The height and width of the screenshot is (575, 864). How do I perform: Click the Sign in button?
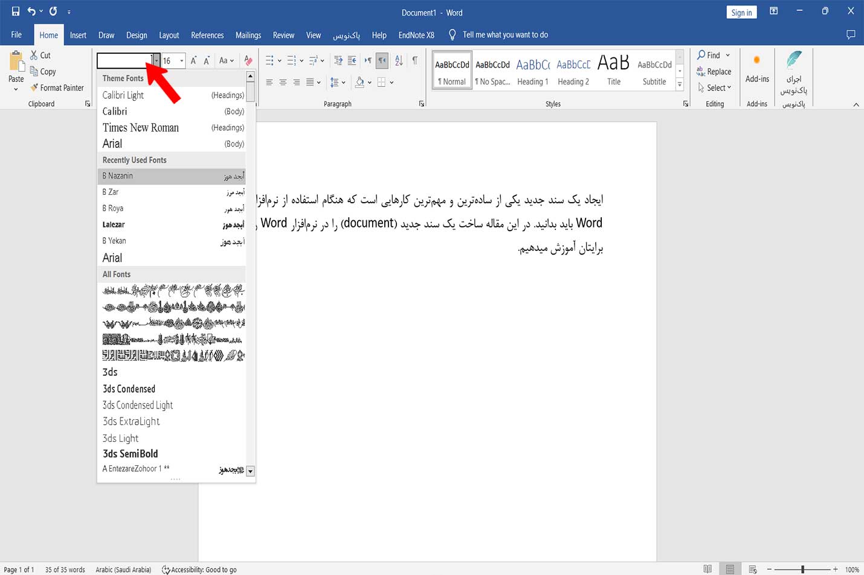(x=741, y=12)
